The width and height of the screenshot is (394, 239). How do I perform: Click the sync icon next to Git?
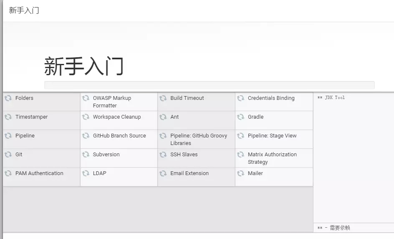click(8, 155)
